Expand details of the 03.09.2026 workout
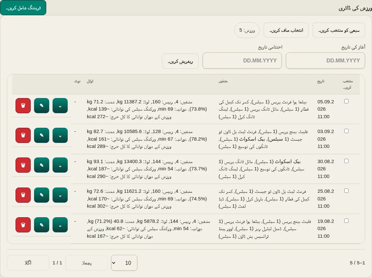Image resolution: width=372 pixels, height=278 pixels. (x=60, y=135)
